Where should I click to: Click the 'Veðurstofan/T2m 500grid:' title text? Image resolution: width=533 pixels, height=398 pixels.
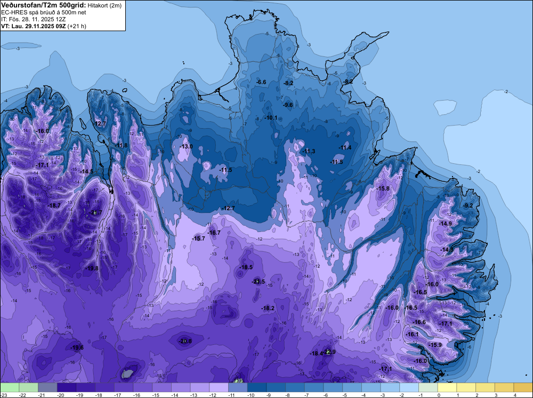tap(44, 5)
